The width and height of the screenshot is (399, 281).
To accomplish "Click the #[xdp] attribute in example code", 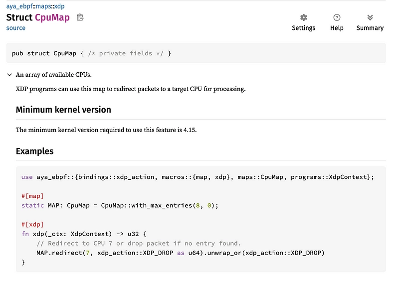I will (x=32, y=225).
